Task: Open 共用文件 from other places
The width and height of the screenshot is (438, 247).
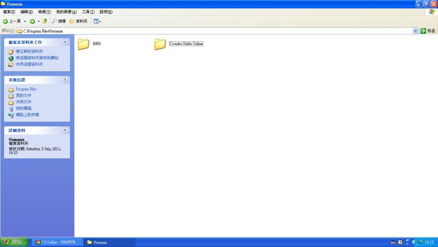Action: tap(24, 102)
